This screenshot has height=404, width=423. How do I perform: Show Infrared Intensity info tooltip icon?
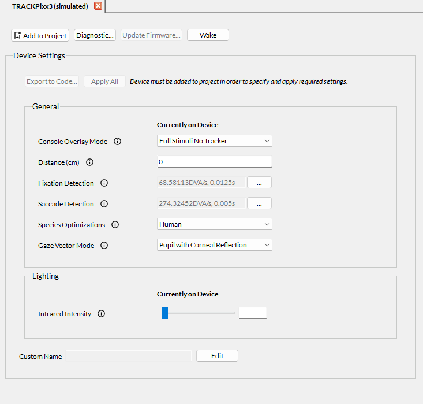pos(101,314)
